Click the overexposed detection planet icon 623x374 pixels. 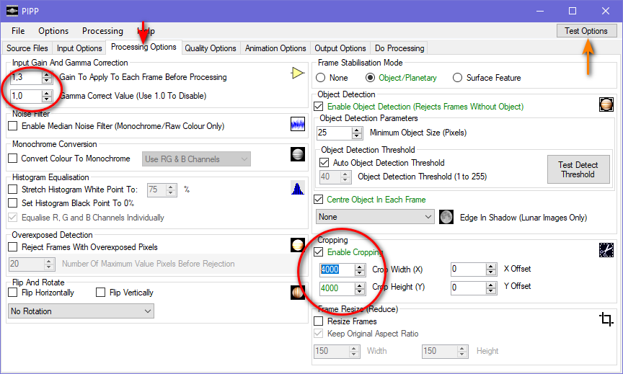[298, 245]
